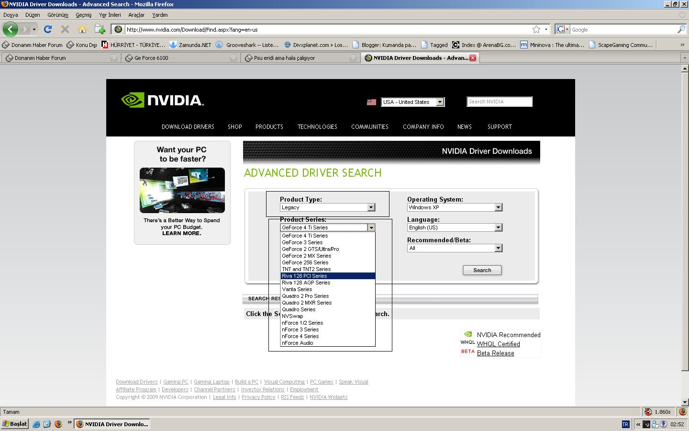
Task: Click the TR language indicator in tray
Action: 625,424
